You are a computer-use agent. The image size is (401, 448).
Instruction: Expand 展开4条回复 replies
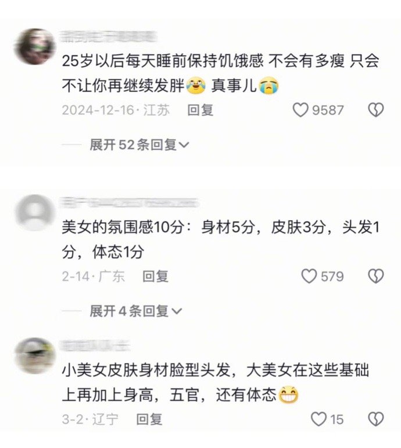point(136,311)
